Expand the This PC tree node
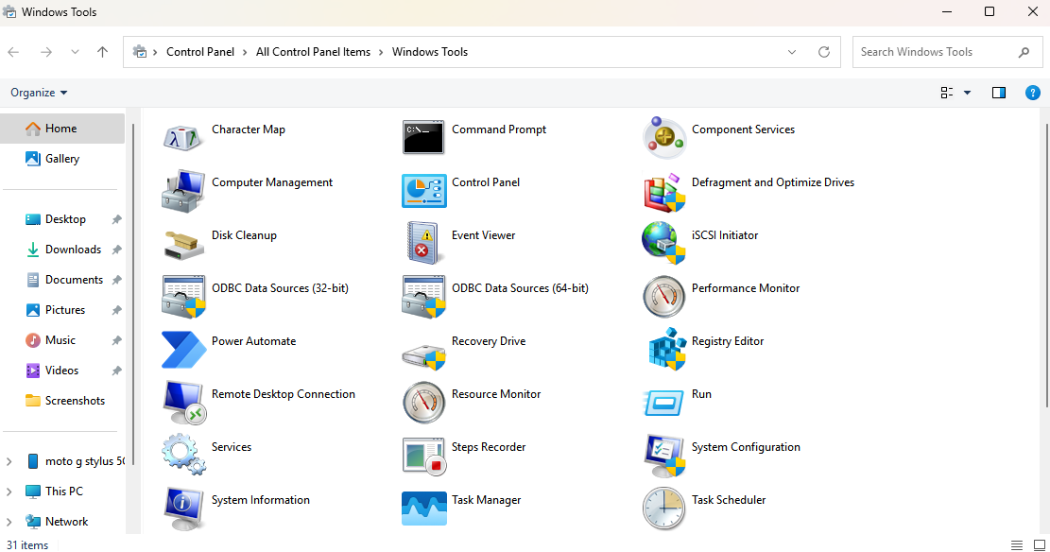Screen dimensions: 1050x552 (9, 492)
